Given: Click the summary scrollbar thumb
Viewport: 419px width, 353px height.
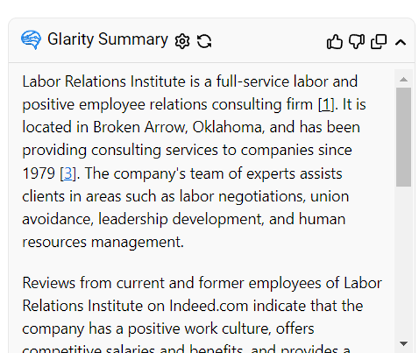Looking at the screenshot, I should 403,135.
